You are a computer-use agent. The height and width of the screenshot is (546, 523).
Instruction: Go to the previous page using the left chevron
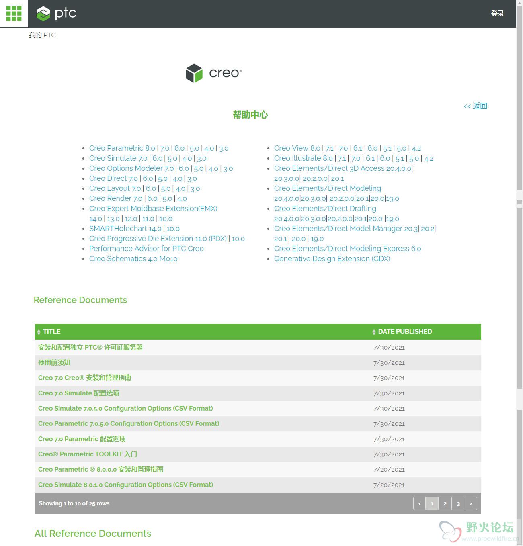(x=419, y=503)
